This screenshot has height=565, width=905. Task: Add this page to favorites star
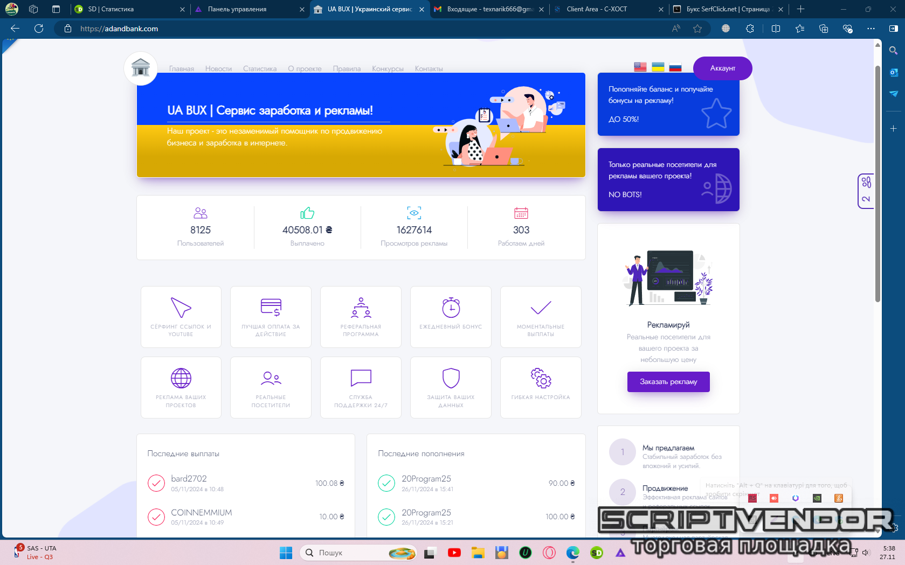[x=697, y=29]
